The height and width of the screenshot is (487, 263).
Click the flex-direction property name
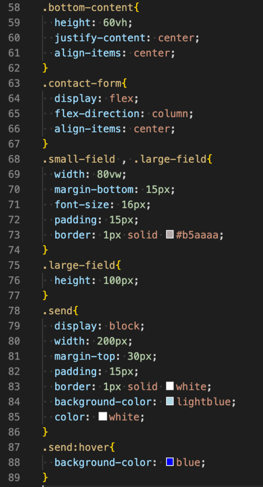coord(97,114)
